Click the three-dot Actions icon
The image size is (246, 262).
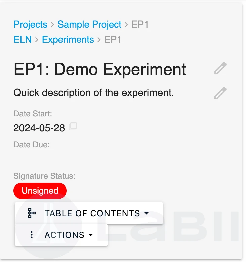32,235
